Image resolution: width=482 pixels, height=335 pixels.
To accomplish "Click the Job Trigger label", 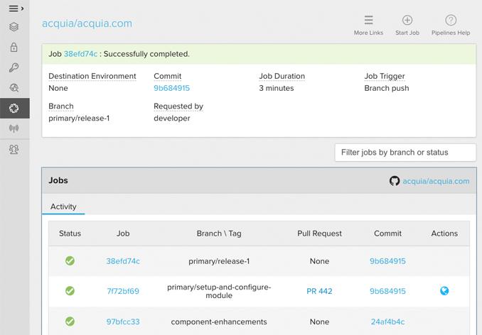I will click(x=385, y=76).
